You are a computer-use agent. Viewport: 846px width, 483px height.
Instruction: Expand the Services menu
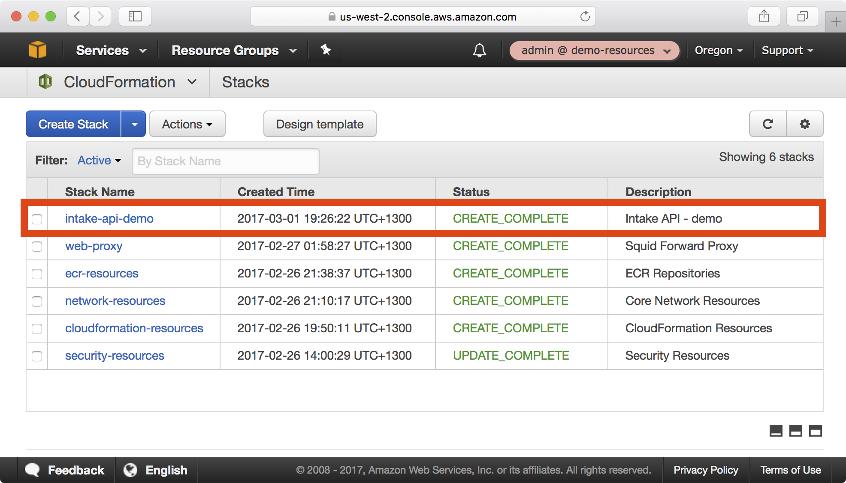(x=111, y=50)
